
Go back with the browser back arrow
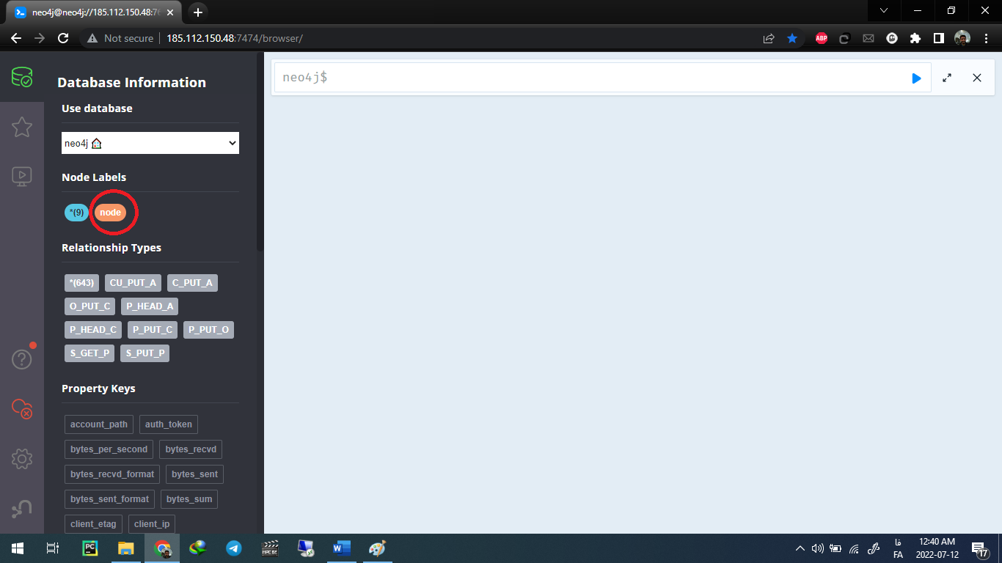coord(16,38)
